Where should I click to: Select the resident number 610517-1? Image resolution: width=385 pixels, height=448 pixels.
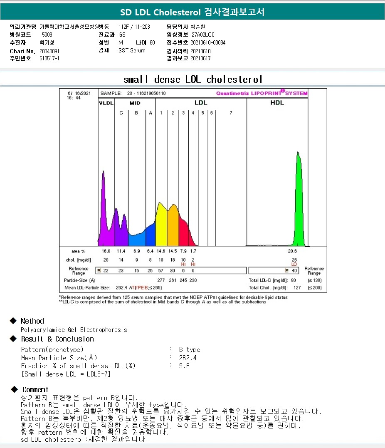tap(49, 58)
